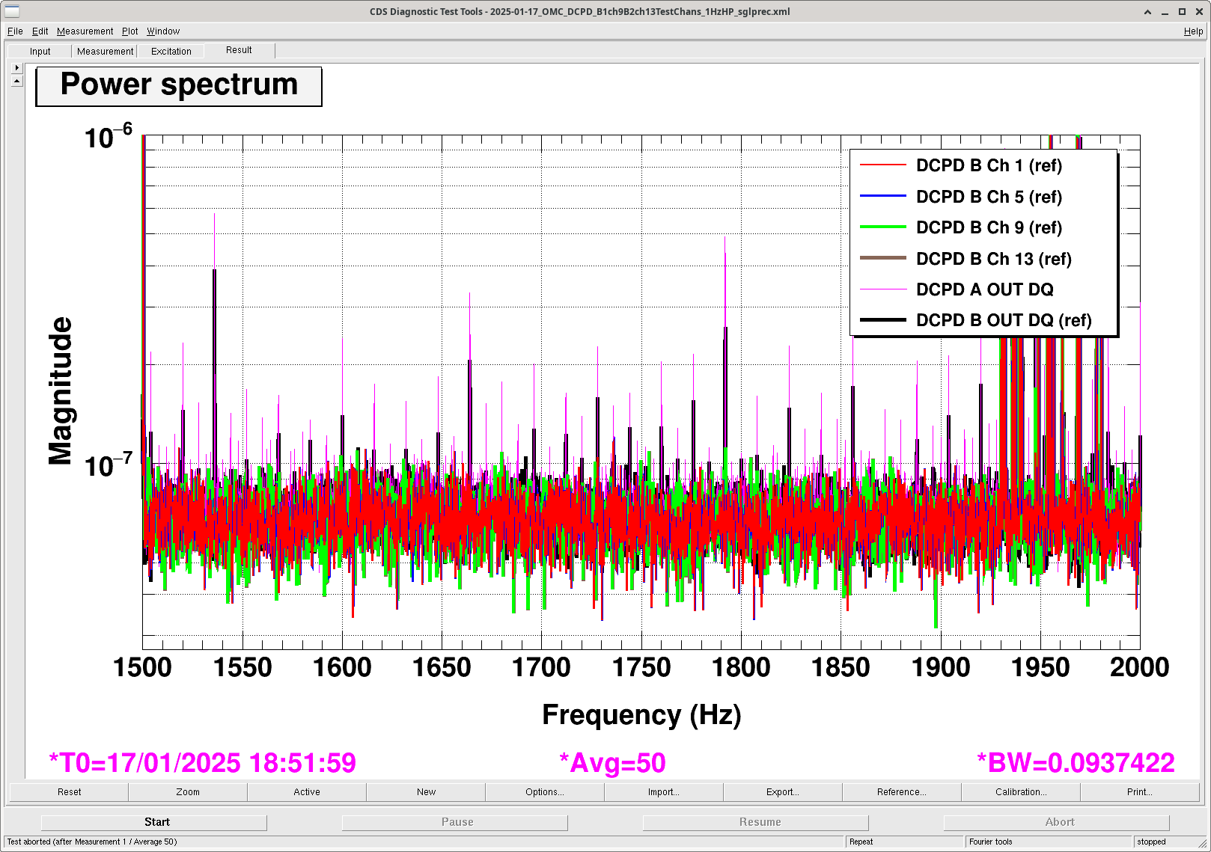1211x852 pixels.
Task: Click the Abort button
Action: click(x=1057, y=822)
